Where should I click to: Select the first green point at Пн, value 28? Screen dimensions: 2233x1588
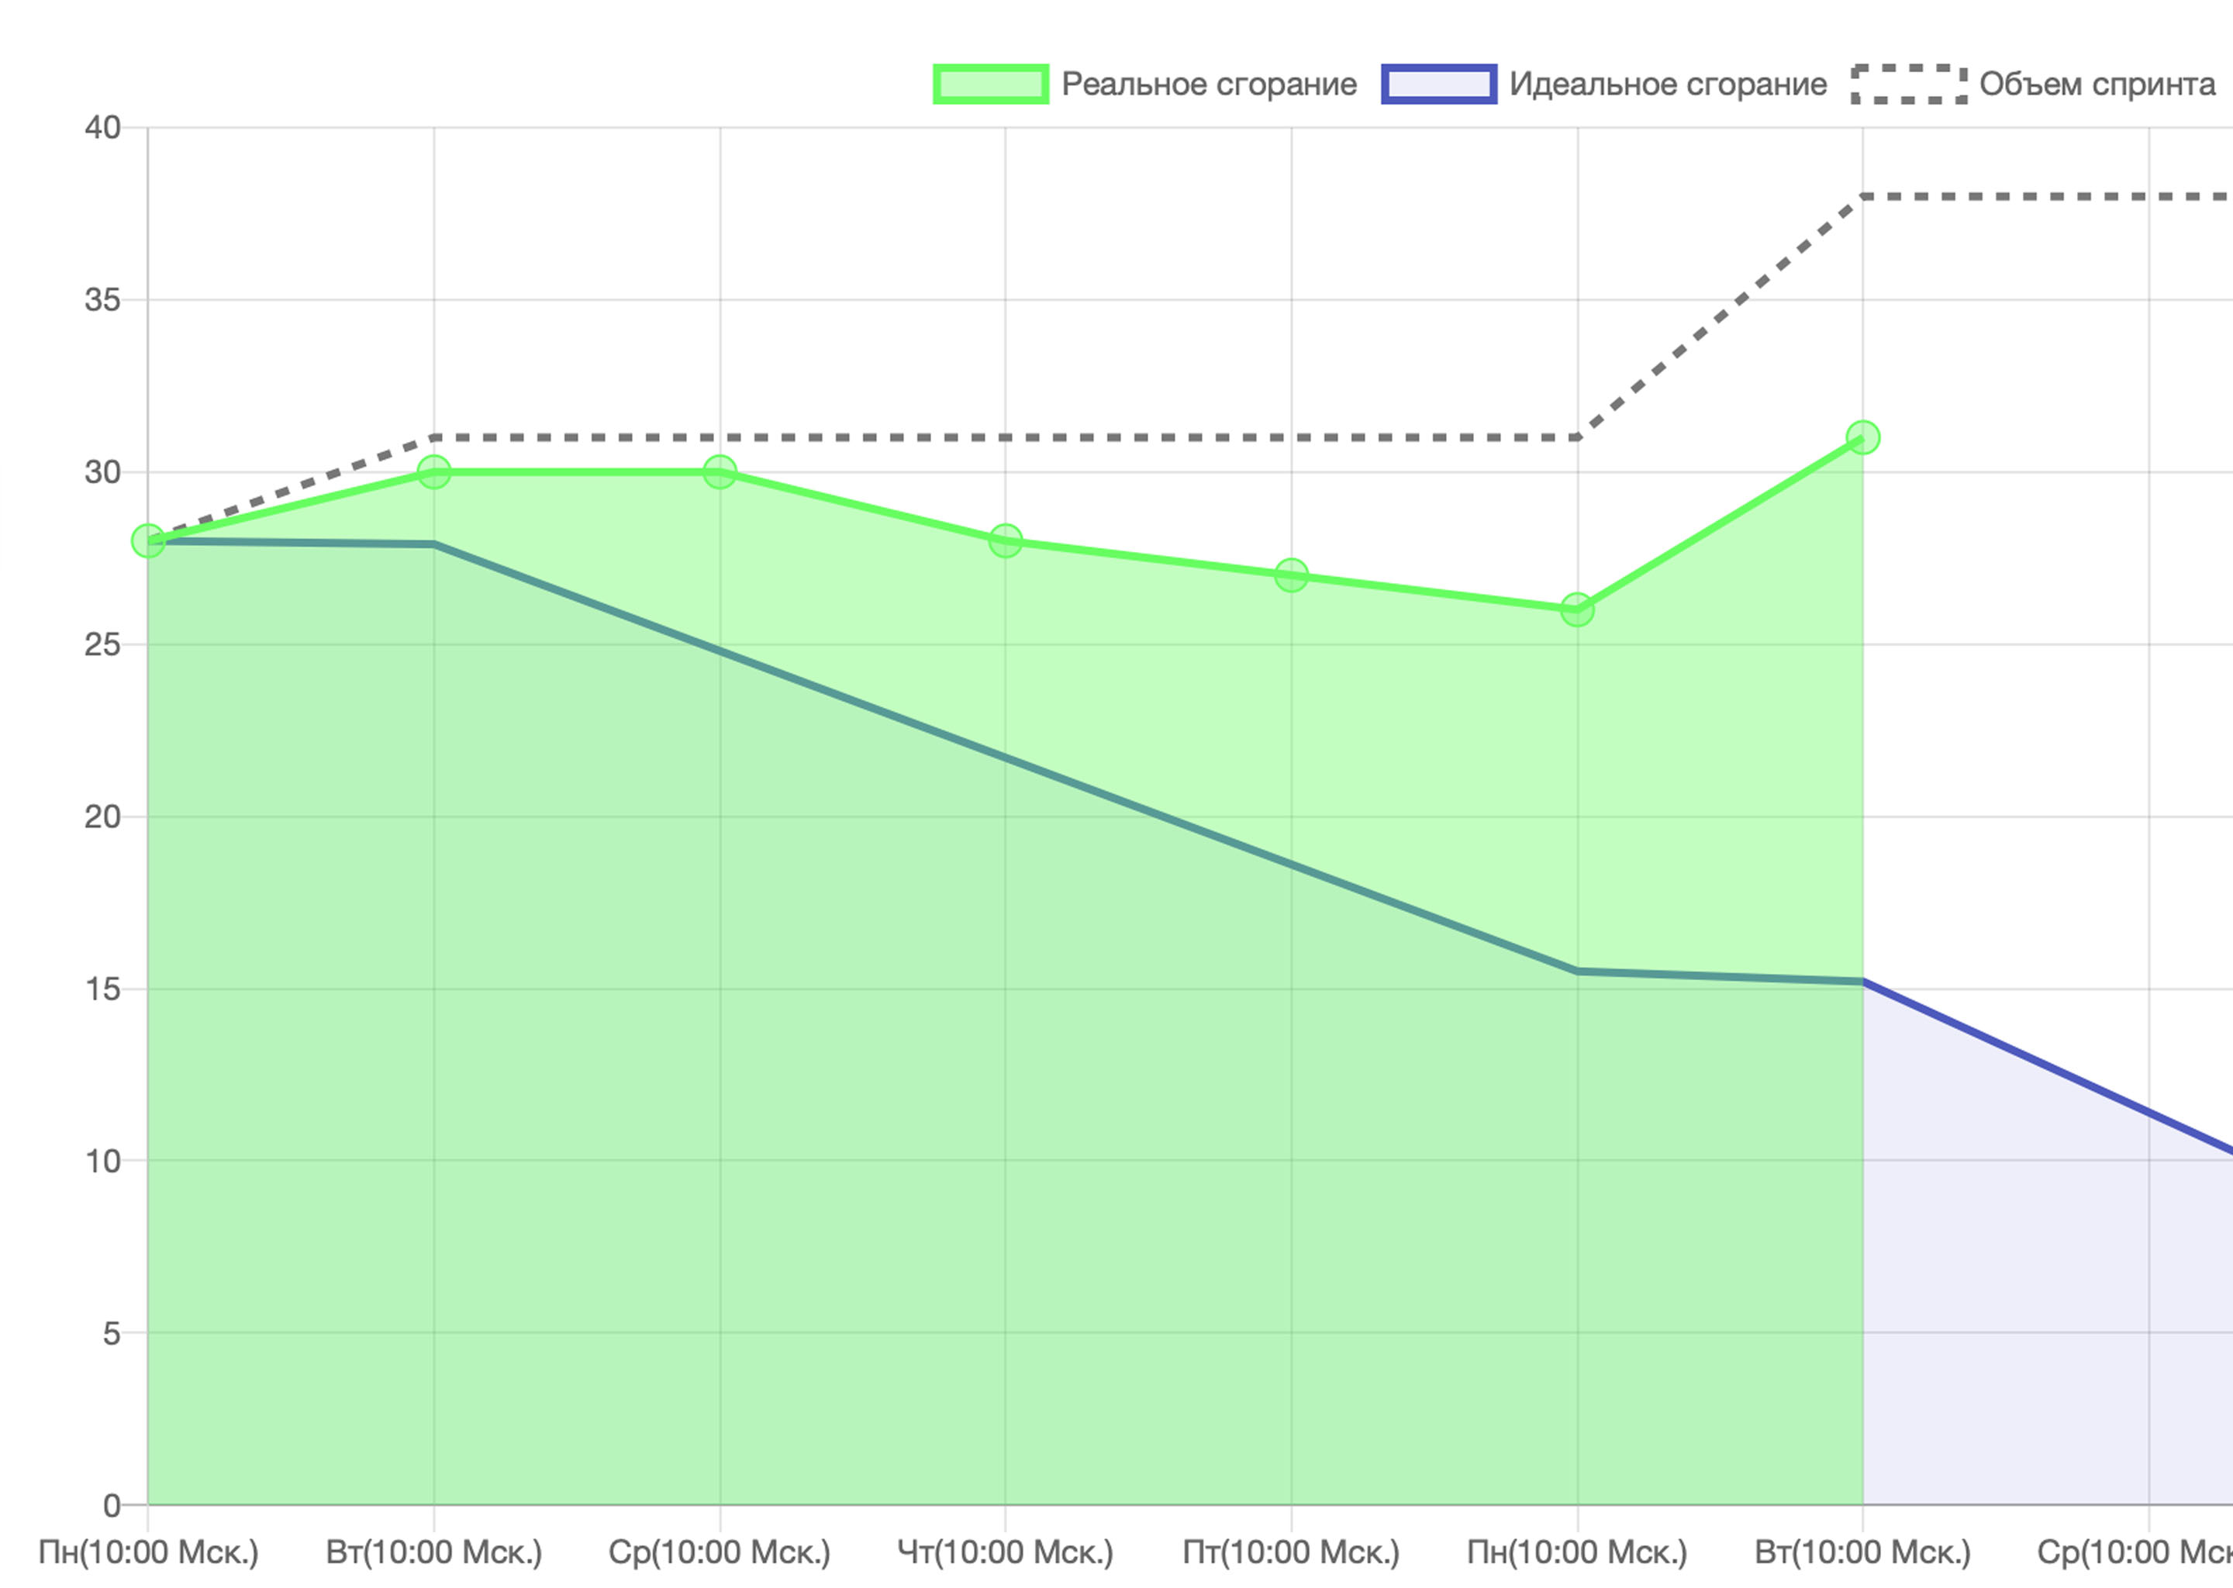(147, 540)
